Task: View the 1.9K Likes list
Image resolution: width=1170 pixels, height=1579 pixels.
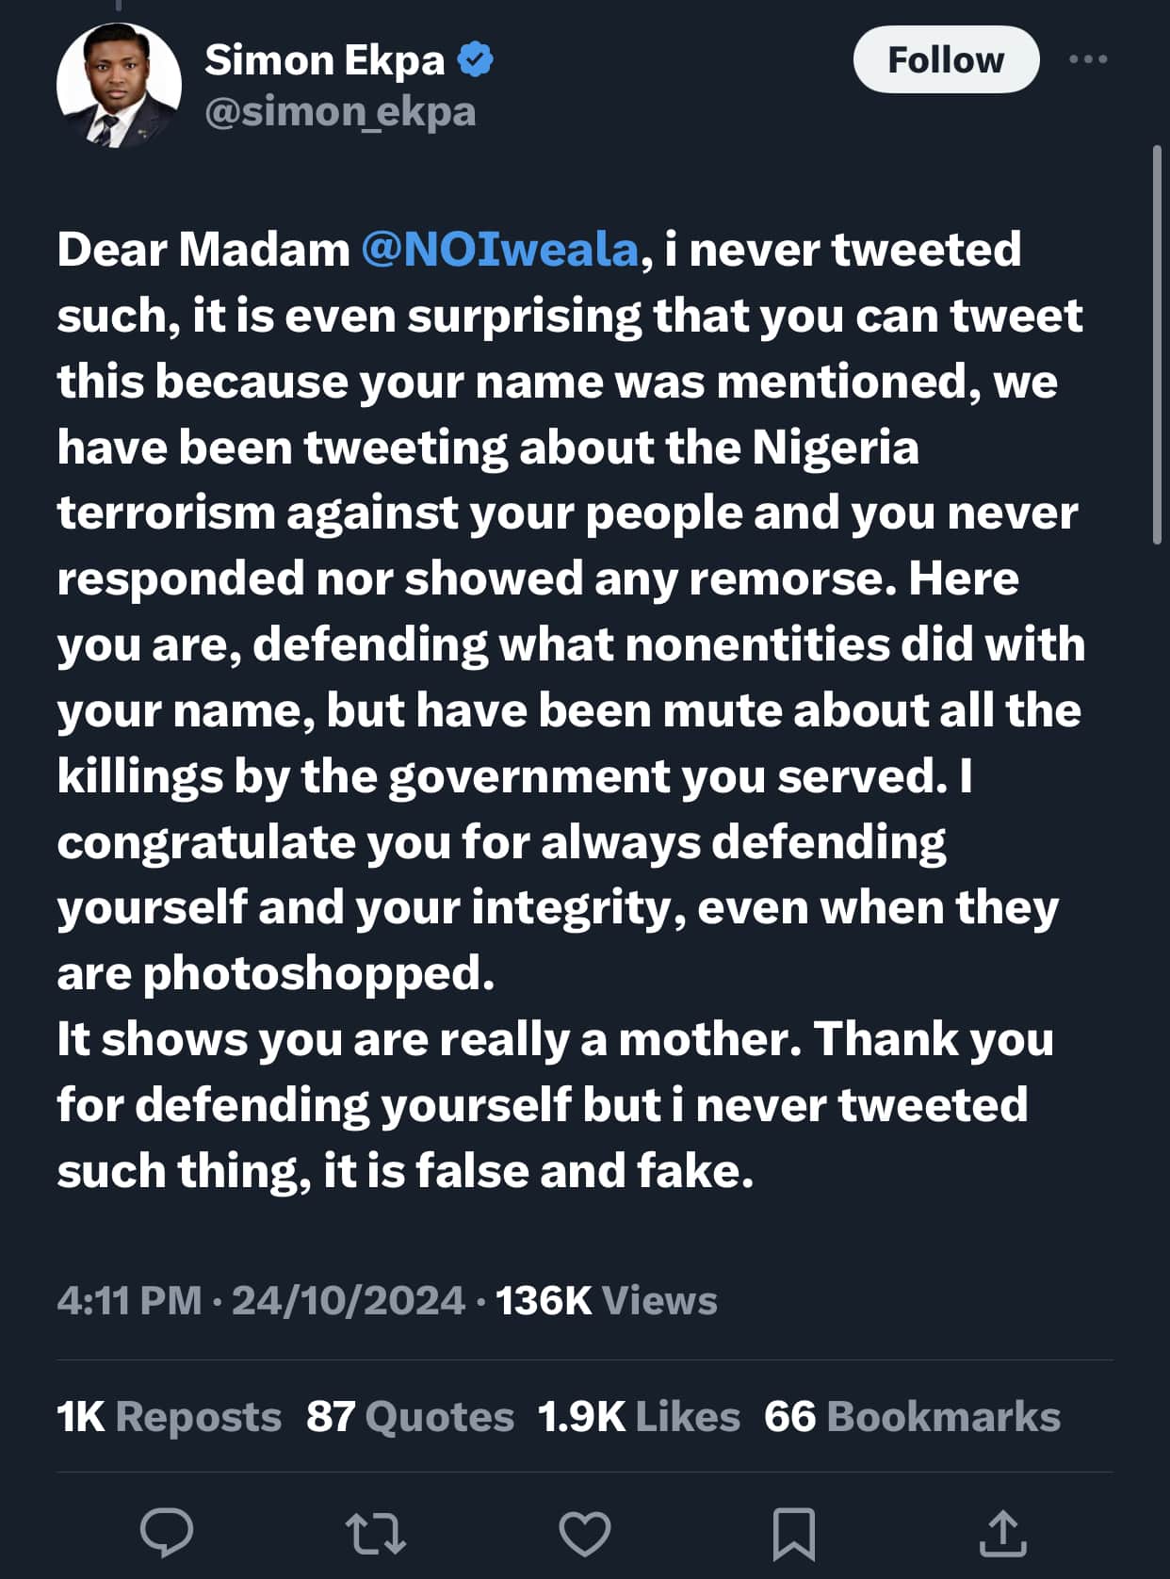Action: 639,1416
